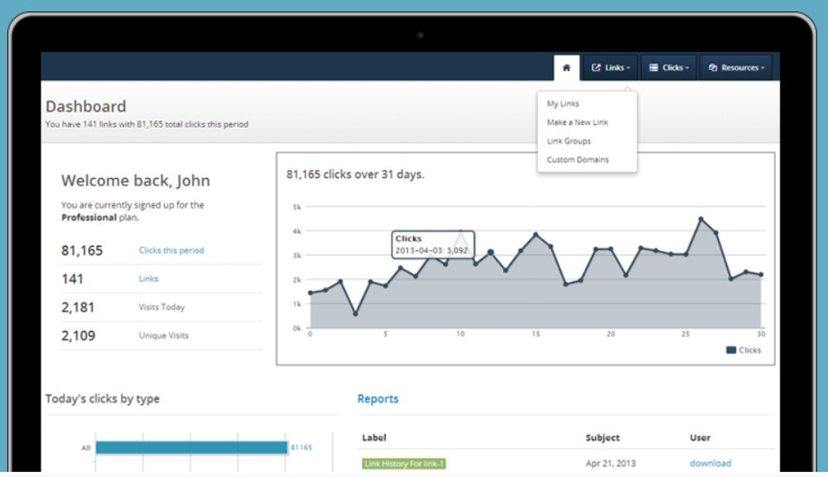
Task: Click the 81,165 clicks over 31 days title
Action: point(355,174)
